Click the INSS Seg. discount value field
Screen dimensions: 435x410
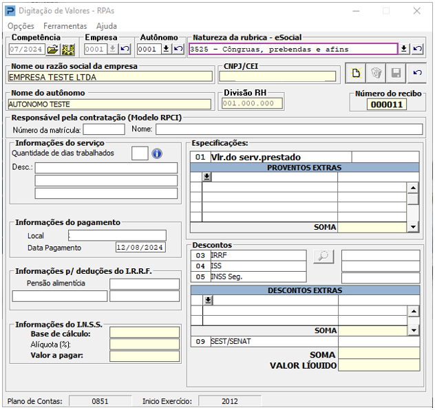pyautogui.click(x=381, y=278)
